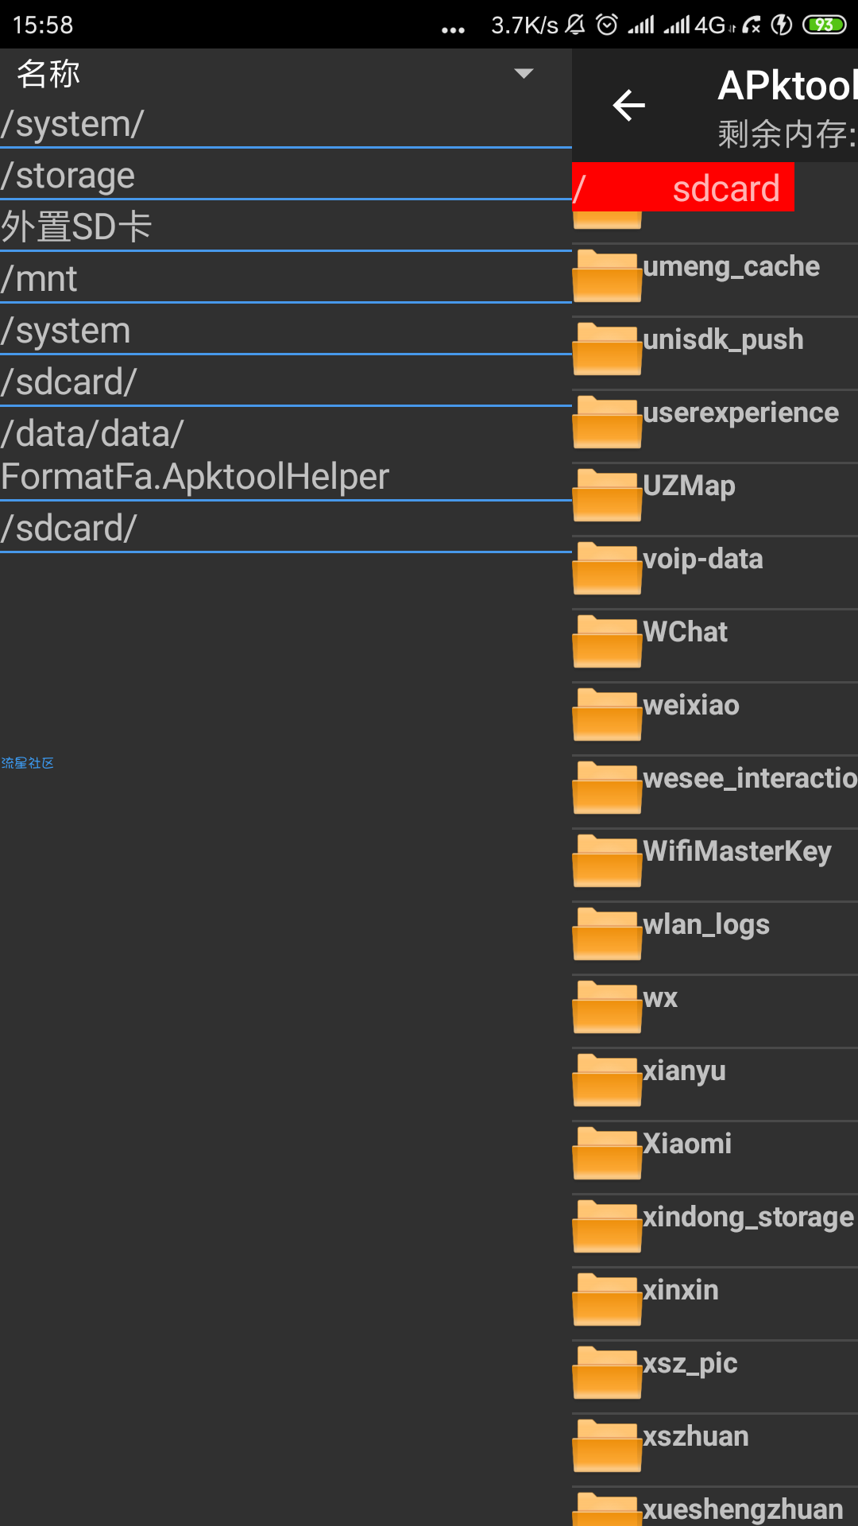Viewport: 858px width, 1526px height.
Task: Open the xsz_pic folder icon
Action: coord(607,1373)
